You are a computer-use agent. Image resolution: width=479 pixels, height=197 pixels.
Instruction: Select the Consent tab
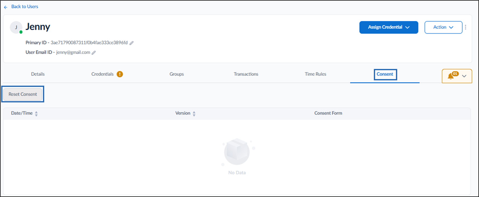point(385,74)
